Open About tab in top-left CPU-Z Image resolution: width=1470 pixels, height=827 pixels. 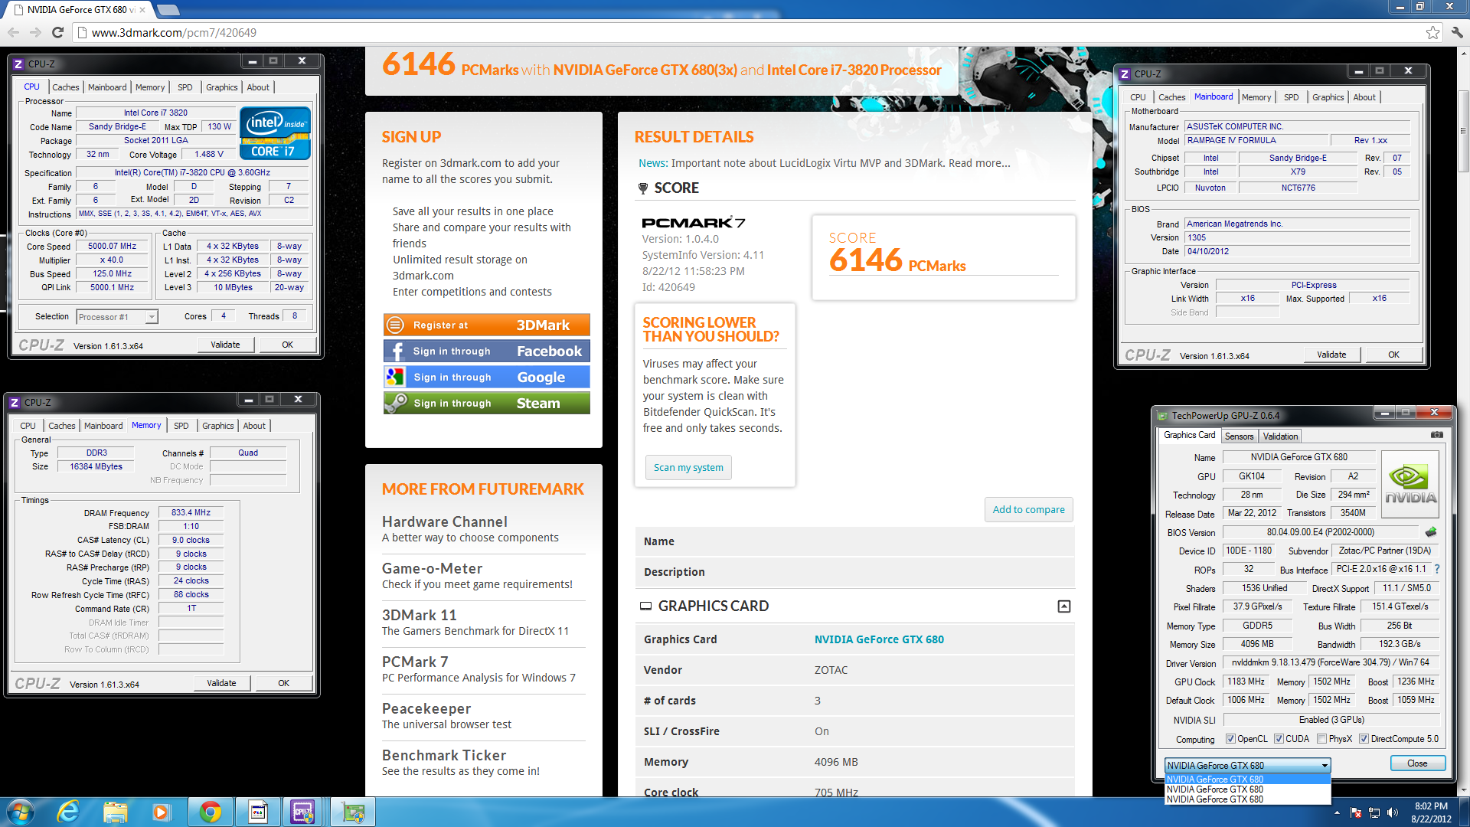(x=258, y=87)
